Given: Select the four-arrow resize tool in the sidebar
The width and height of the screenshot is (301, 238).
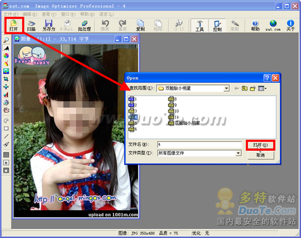Looking at the screenshot, I should [6, 87].
